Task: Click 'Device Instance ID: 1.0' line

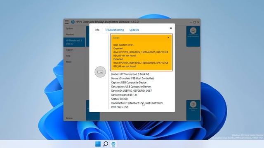Action: click(124, 95)
